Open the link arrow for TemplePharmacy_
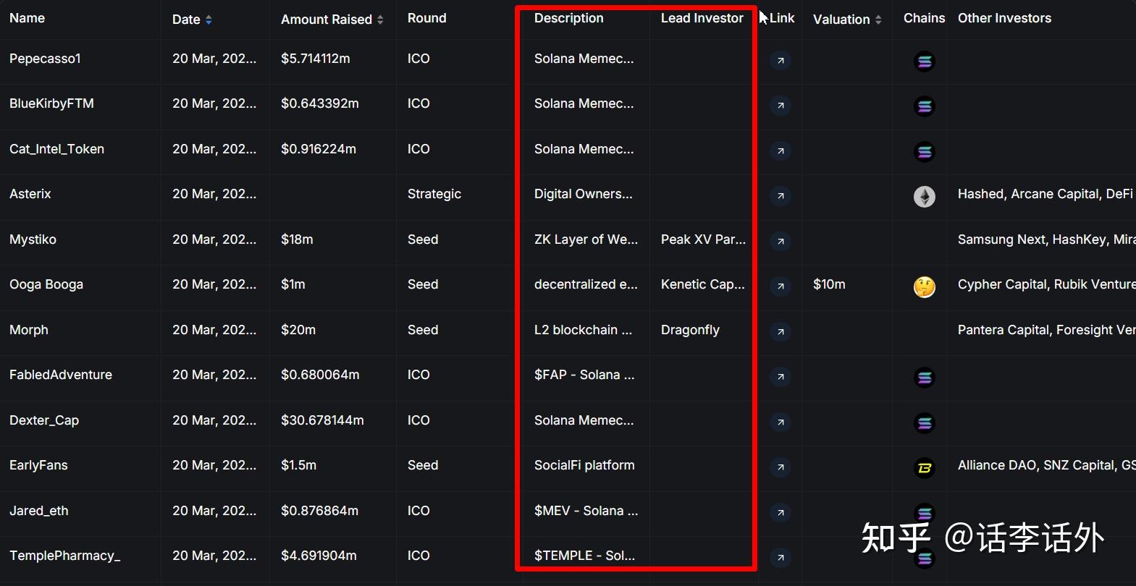The width and height of the screenshot is (1136, 586). click(780, 558)
